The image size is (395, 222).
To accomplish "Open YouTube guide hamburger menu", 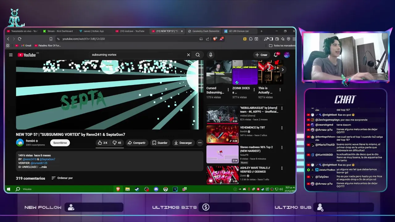I will 11,55.
